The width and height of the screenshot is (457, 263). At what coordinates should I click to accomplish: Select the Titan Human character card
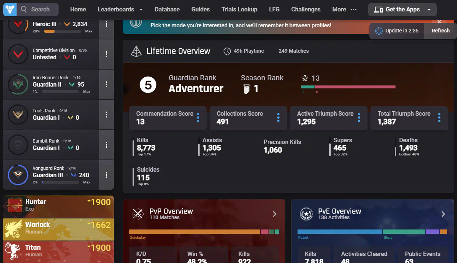coord(59,252)
